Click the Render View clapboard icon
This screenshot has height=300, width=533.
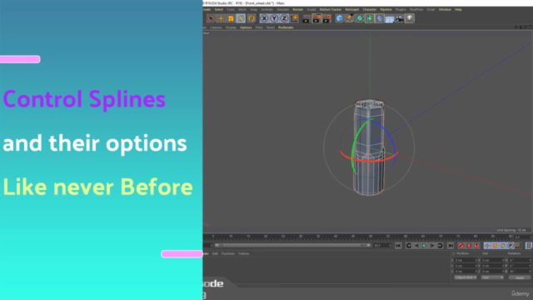(x=306, y=18)
